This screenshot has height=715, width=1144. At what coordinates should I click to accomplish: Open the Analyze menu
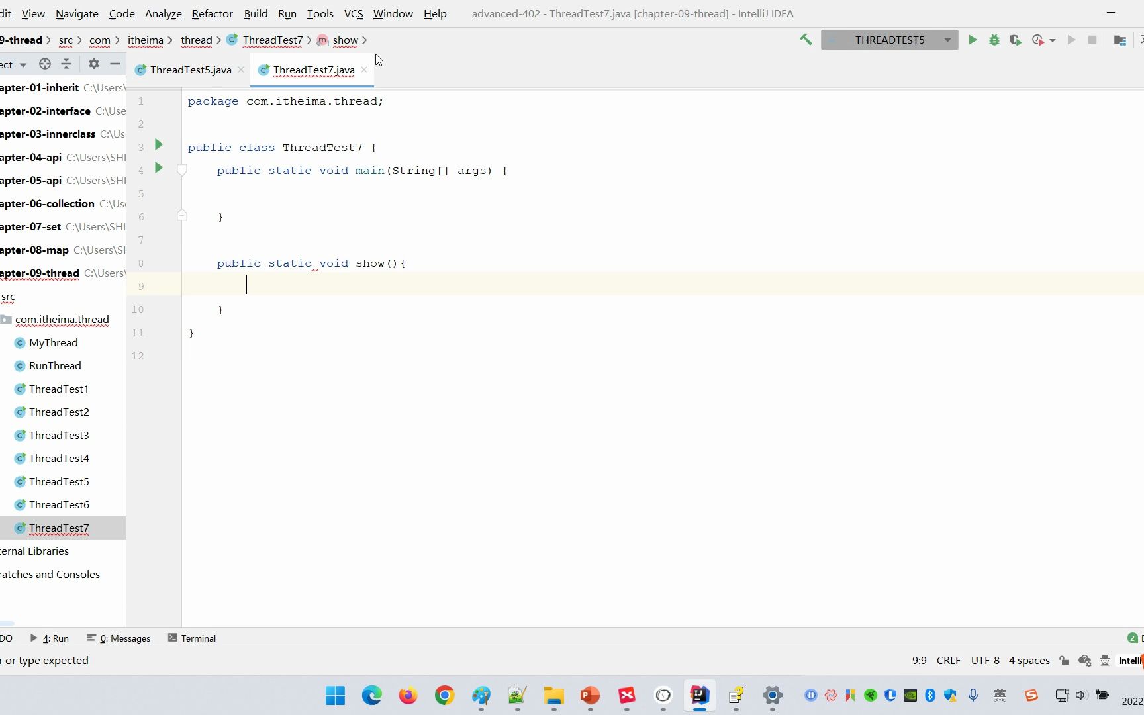click(x=164, y=13)
